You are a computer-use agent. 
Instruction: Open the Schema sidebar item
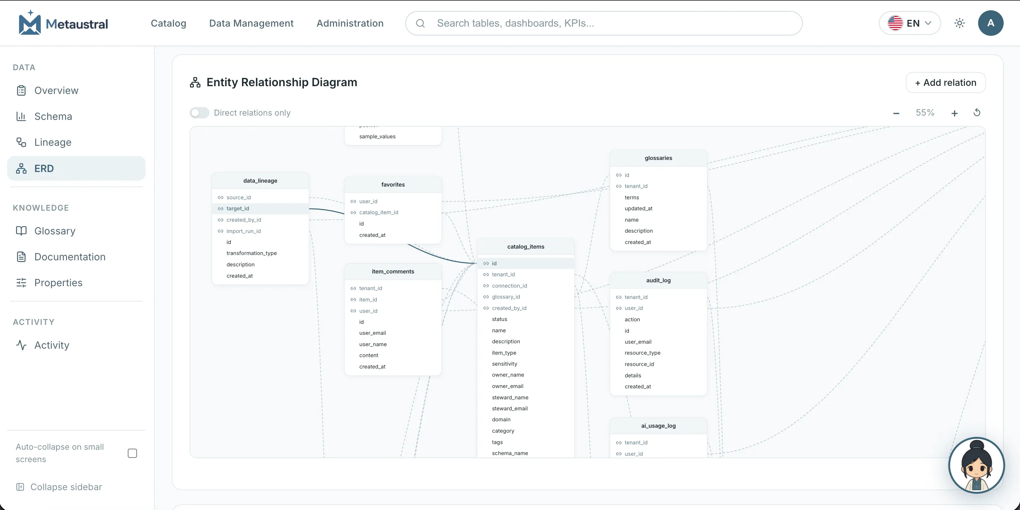point(76,116)
